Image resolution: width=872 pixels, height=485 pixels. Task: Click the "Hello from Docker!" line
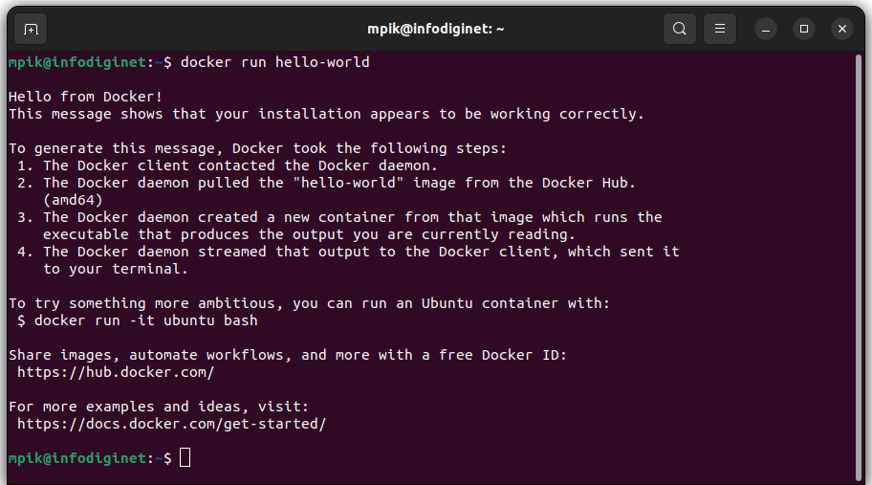[x=86, y=97]
